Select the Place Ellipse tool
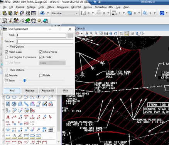Screen dimensions: 169x145 pos(14,97)
